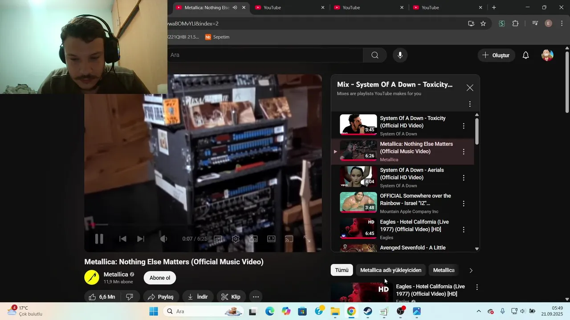Dislike the video with thumbs down
This screenshot has width=570, height=320.
130,297
